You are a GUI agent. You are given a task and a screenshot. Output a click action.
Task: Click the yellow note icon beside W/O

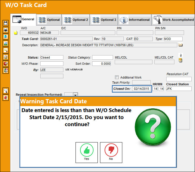point(15,33)
